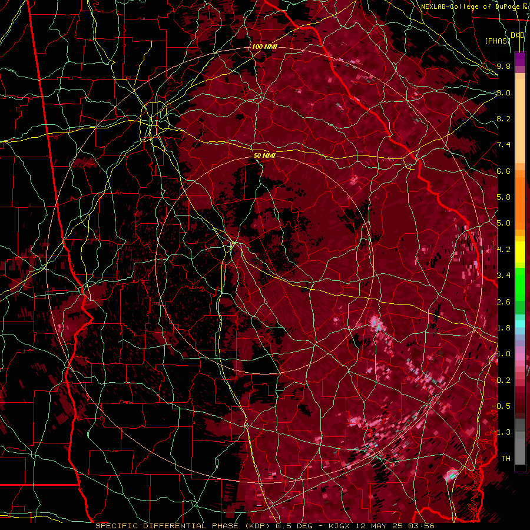This screenshot has height=530, width=530.
Task: Click the [PHAS] label near the color scale
Action: (x=498, y=41)
